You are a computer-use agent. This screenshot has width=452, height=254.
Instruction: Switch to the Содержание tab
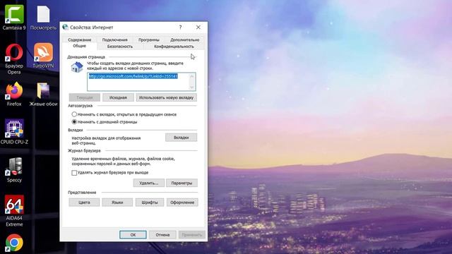click(80, 40)
